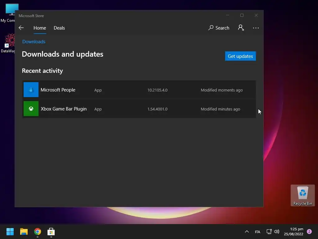
Task: Click the Get updates button
Action: pyautogui.click(x=240, y=56)
